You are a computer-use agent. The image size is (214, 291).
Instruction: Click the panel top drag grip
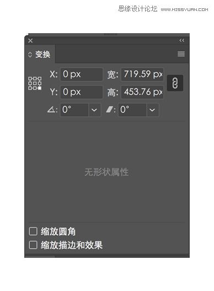click(x=110, y=34)
